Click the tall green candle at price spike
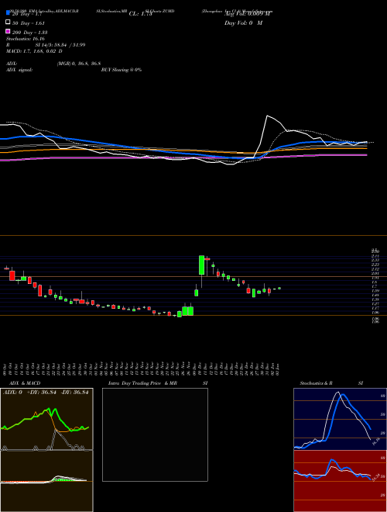This screenshot has height=512, width=387. click(x=202, y=265)
